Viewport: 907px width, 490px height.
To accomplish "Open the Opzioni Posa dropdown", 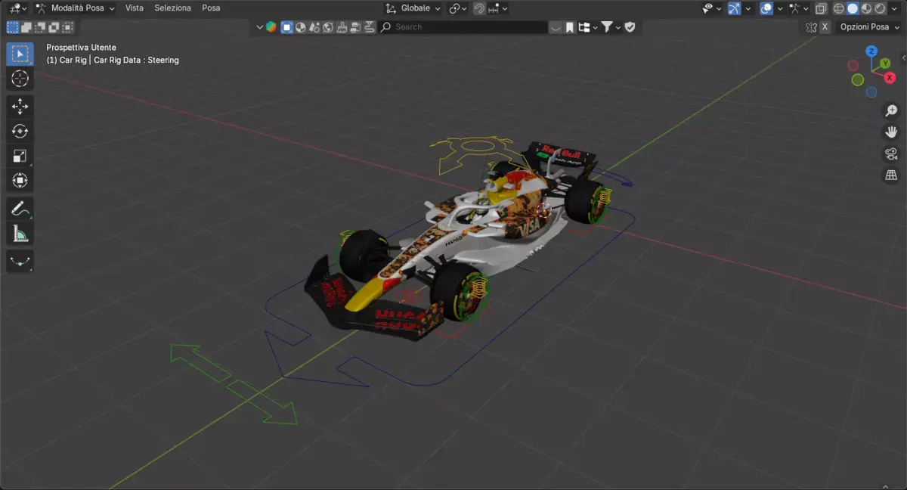I will (x=868, y=27).
